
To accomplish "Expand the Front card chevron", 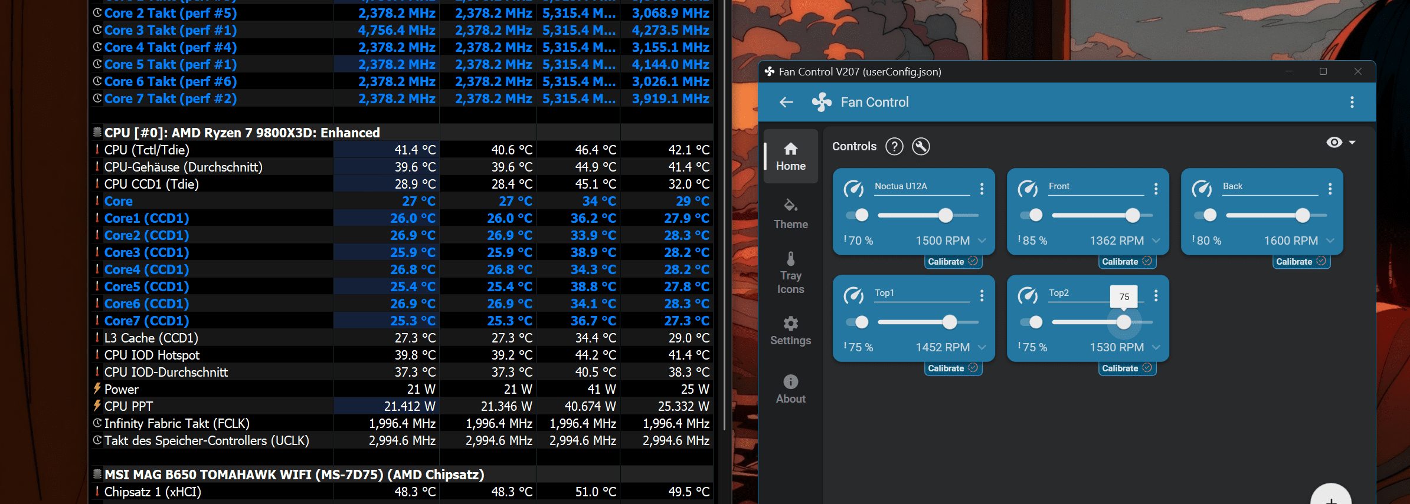I will point(1156,241).
